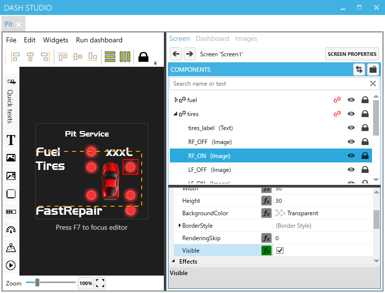Select the circular play widget tool

[11, 265]
